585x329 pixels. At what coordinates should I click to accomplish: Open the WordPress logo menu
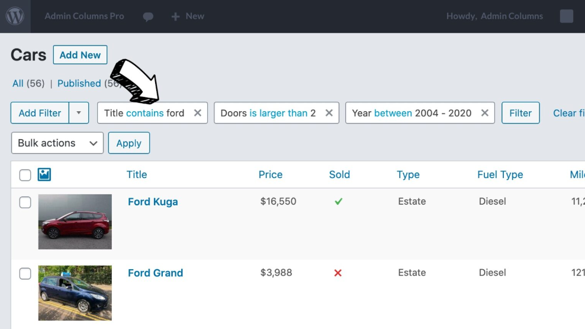tap(15, 16)
